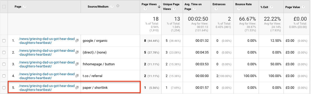Sort by Page Views using the arrow

pos(159,7)
